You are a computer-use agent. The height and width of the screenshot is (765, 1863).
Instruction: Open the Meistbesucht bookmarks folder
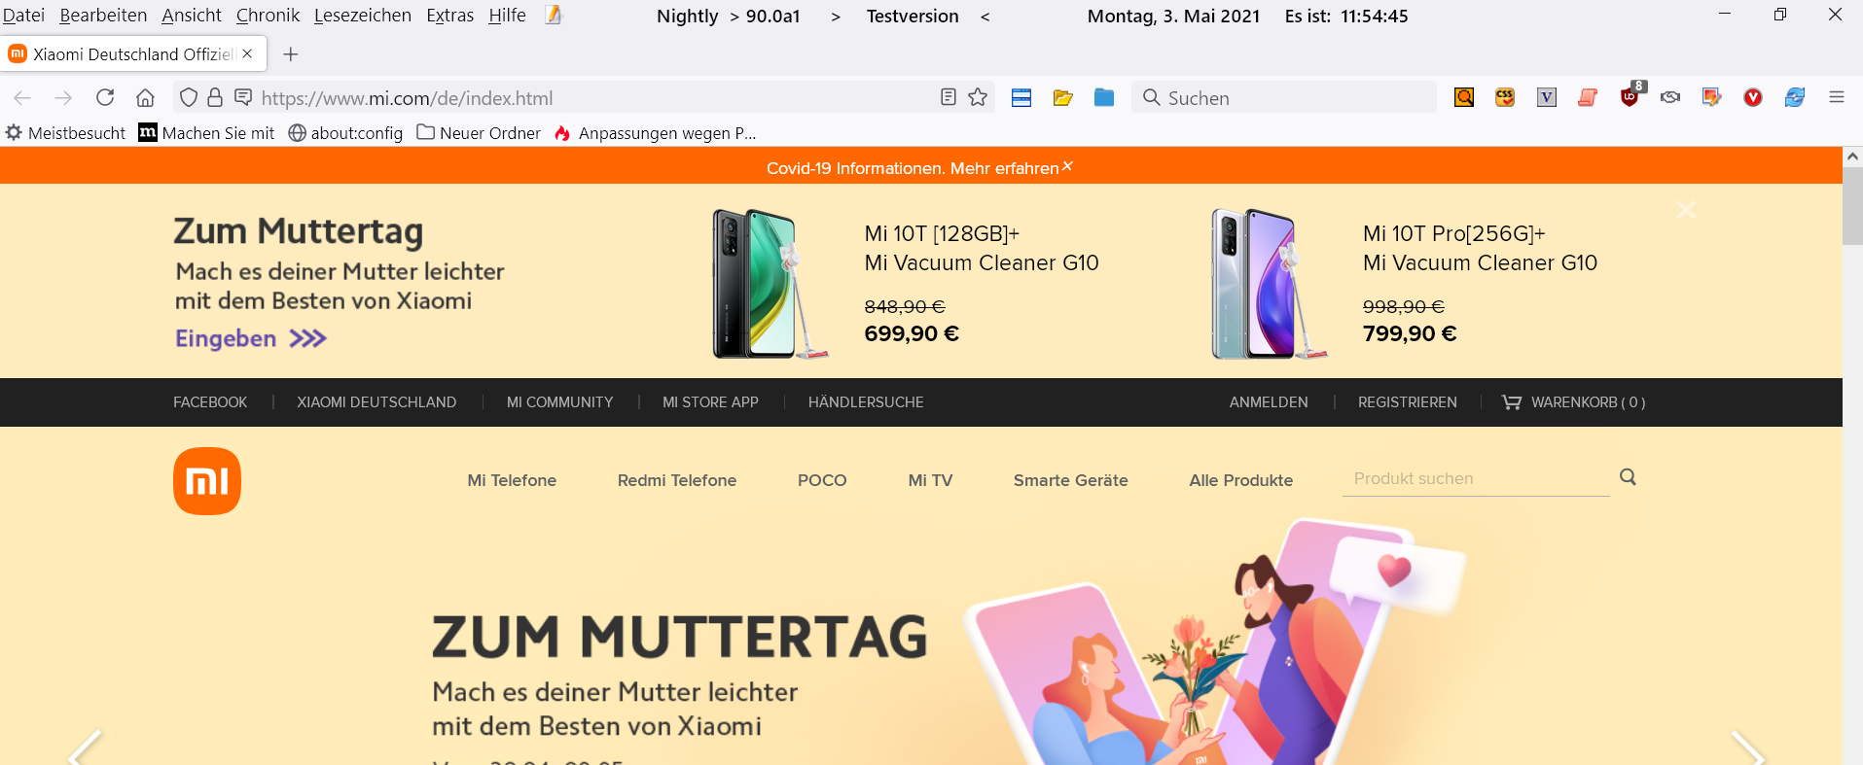pos(66,133)
